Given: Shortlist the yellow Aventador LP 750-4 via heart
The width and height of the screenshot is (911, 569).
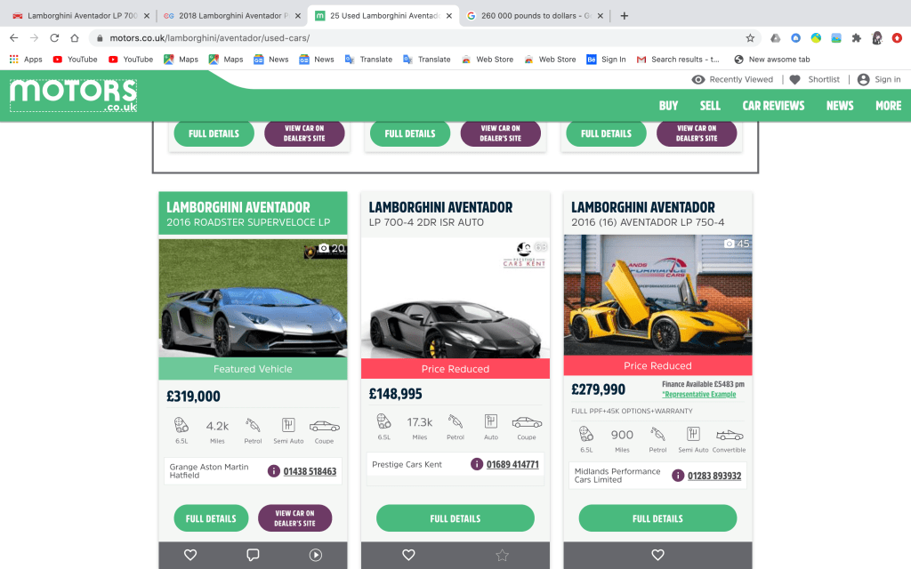Looking at the screenshot, I should [x=657, y=555].
